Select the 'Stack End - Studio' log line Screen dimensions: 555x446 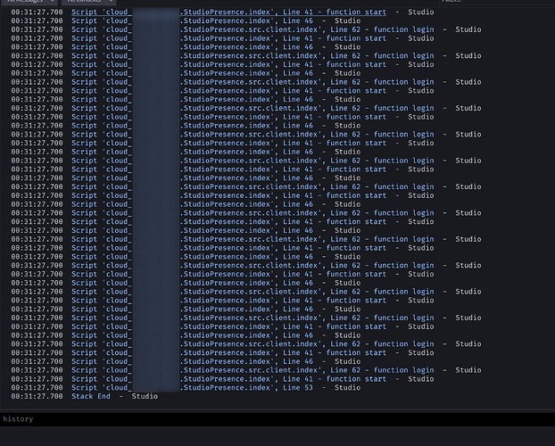pos(84,396)
